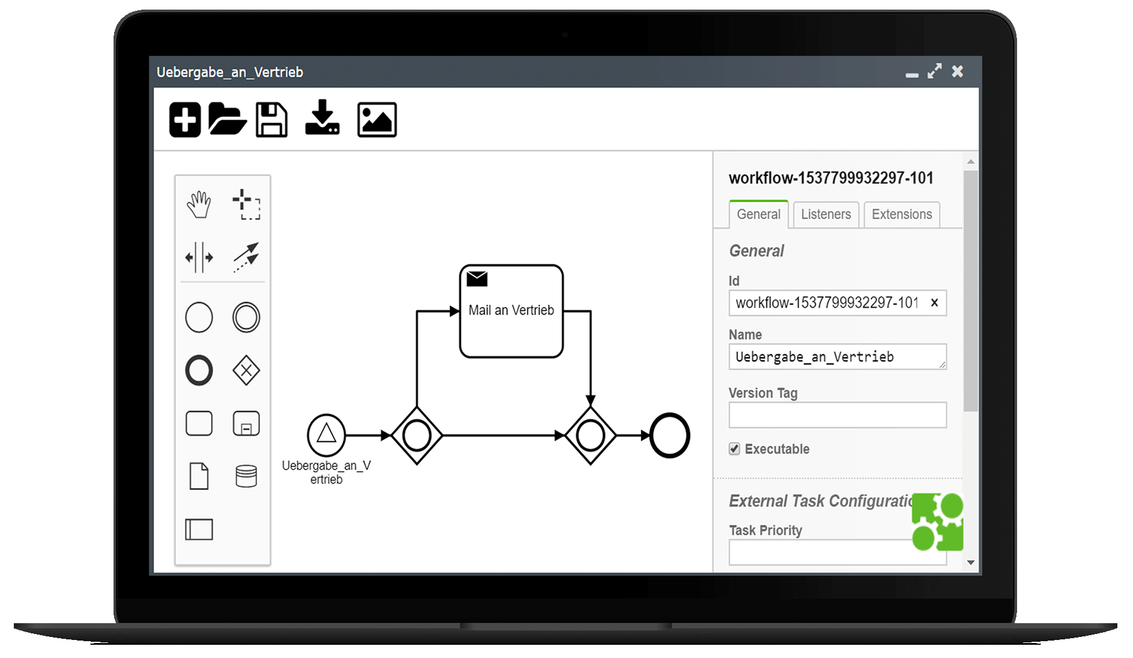Click the workflow-1537799932297-101 panel heading
1133x658 pixels.
click(x=831, y=178)
